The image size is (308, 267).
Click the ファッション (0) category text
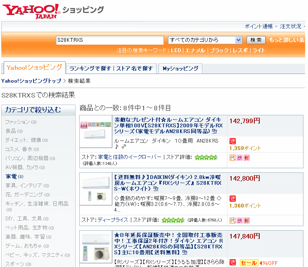click(21, 122)
